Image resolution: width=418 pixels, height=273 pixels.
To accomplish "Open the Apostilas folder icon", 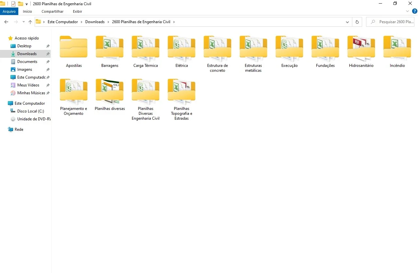I will pyautogui.click(x=74, y=47).
